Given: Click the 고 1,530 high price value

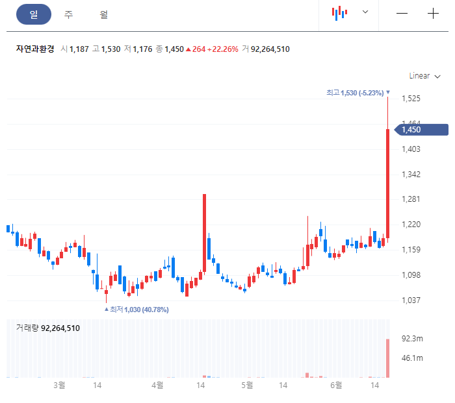Looking at the screenshot, I should coord(106,49).
